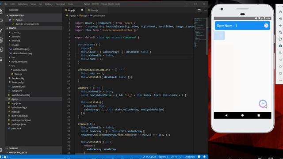
Task: Rotate emulator right
Action: coord(280,39)
